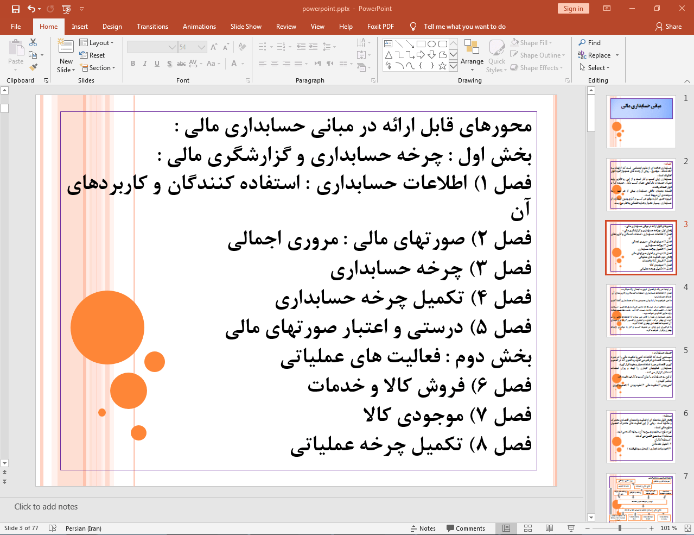Expand the Section dropdown
This screenshot has height=535, width=694.
(x=98, y=68)
